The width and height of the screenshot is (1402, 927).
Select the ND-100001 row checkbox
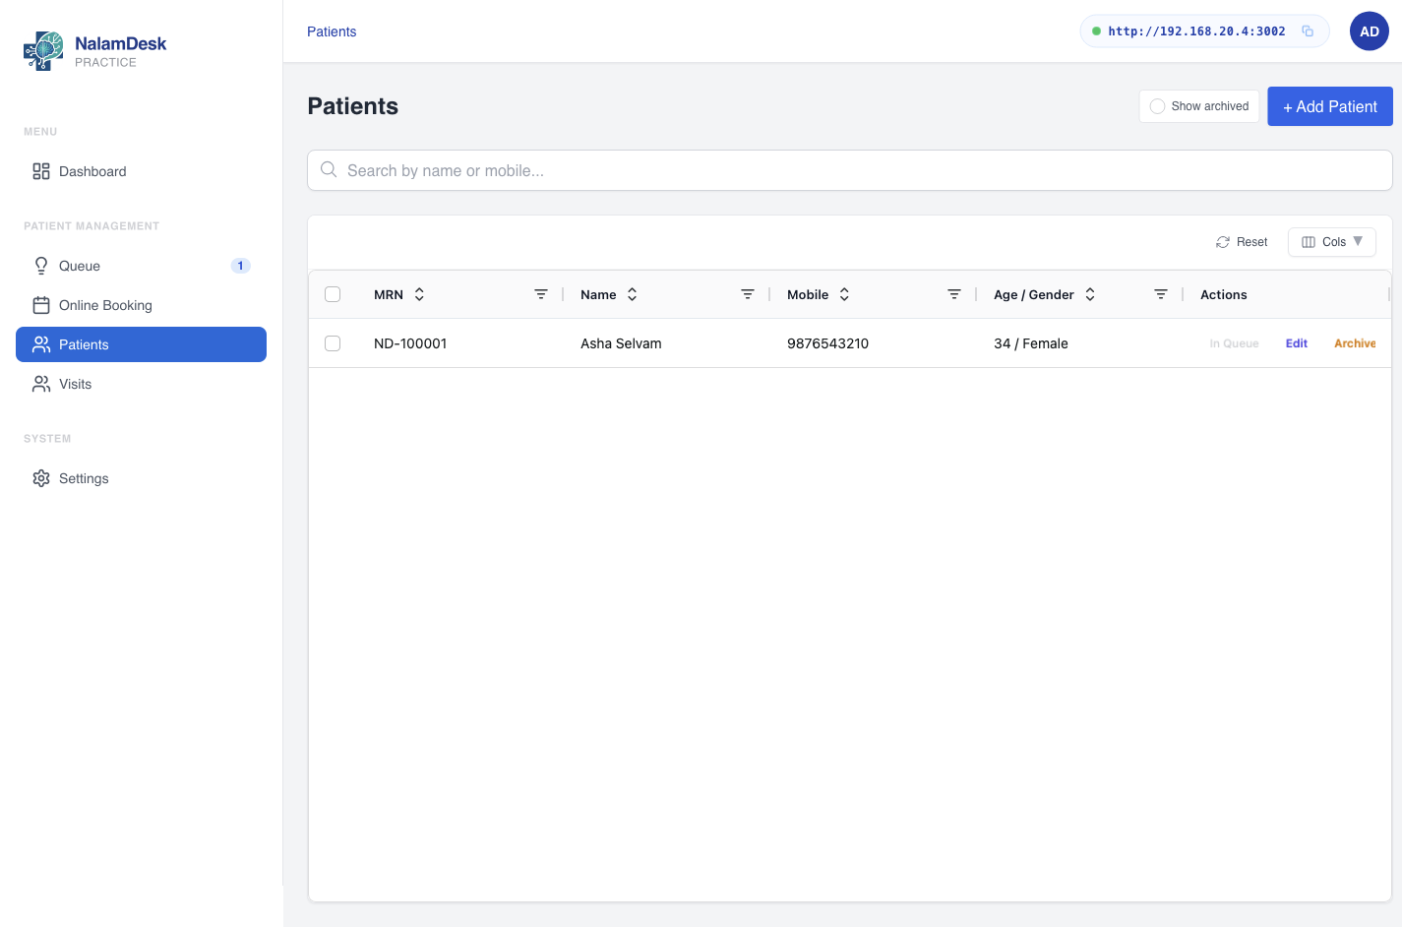(333, 343)
